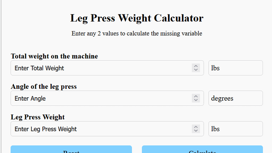The image size is (272, 153).
Task: Select the lbs unit field beside Leg Press Weight
Action: pyautogui.click(x=235, y=129)
